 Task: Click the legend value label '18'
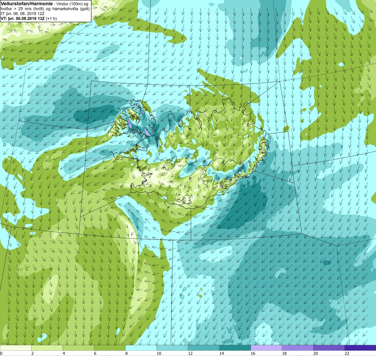[x=284, y=353]
